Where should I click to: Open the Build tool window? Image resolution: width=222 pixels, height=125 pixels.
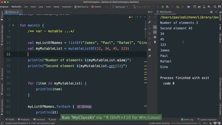(x=52, y=119)
